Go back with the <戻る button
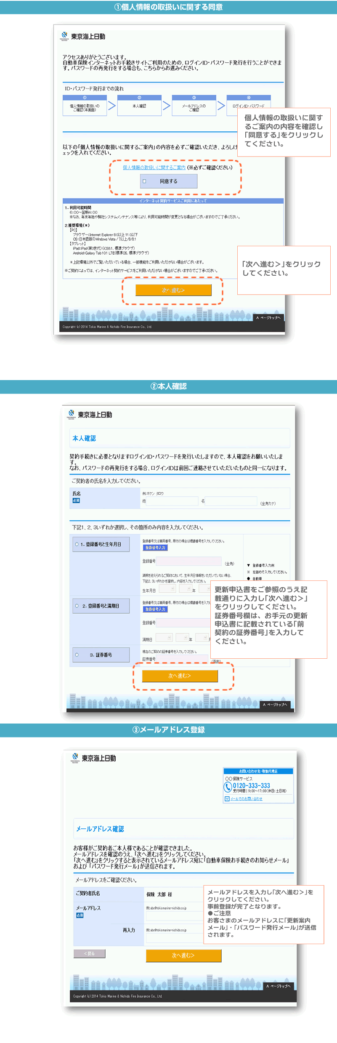The height and width of the screenshot is (1043, 337). tap(89, 953)
